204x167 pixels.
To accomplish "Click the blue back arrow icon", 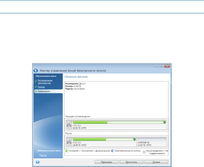I will click(36, 71).
